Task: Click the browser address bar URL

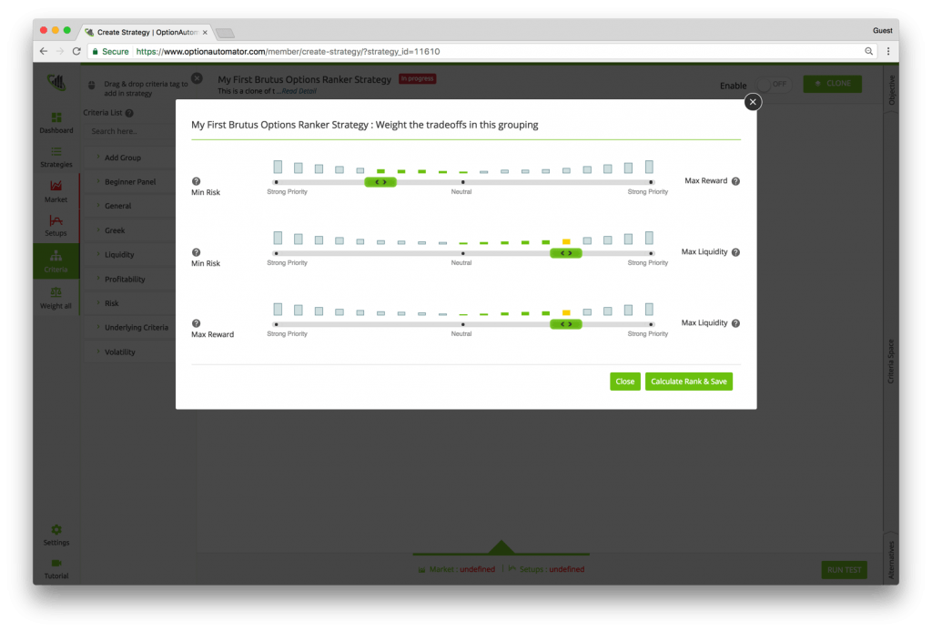Action: tap(288, 52)
